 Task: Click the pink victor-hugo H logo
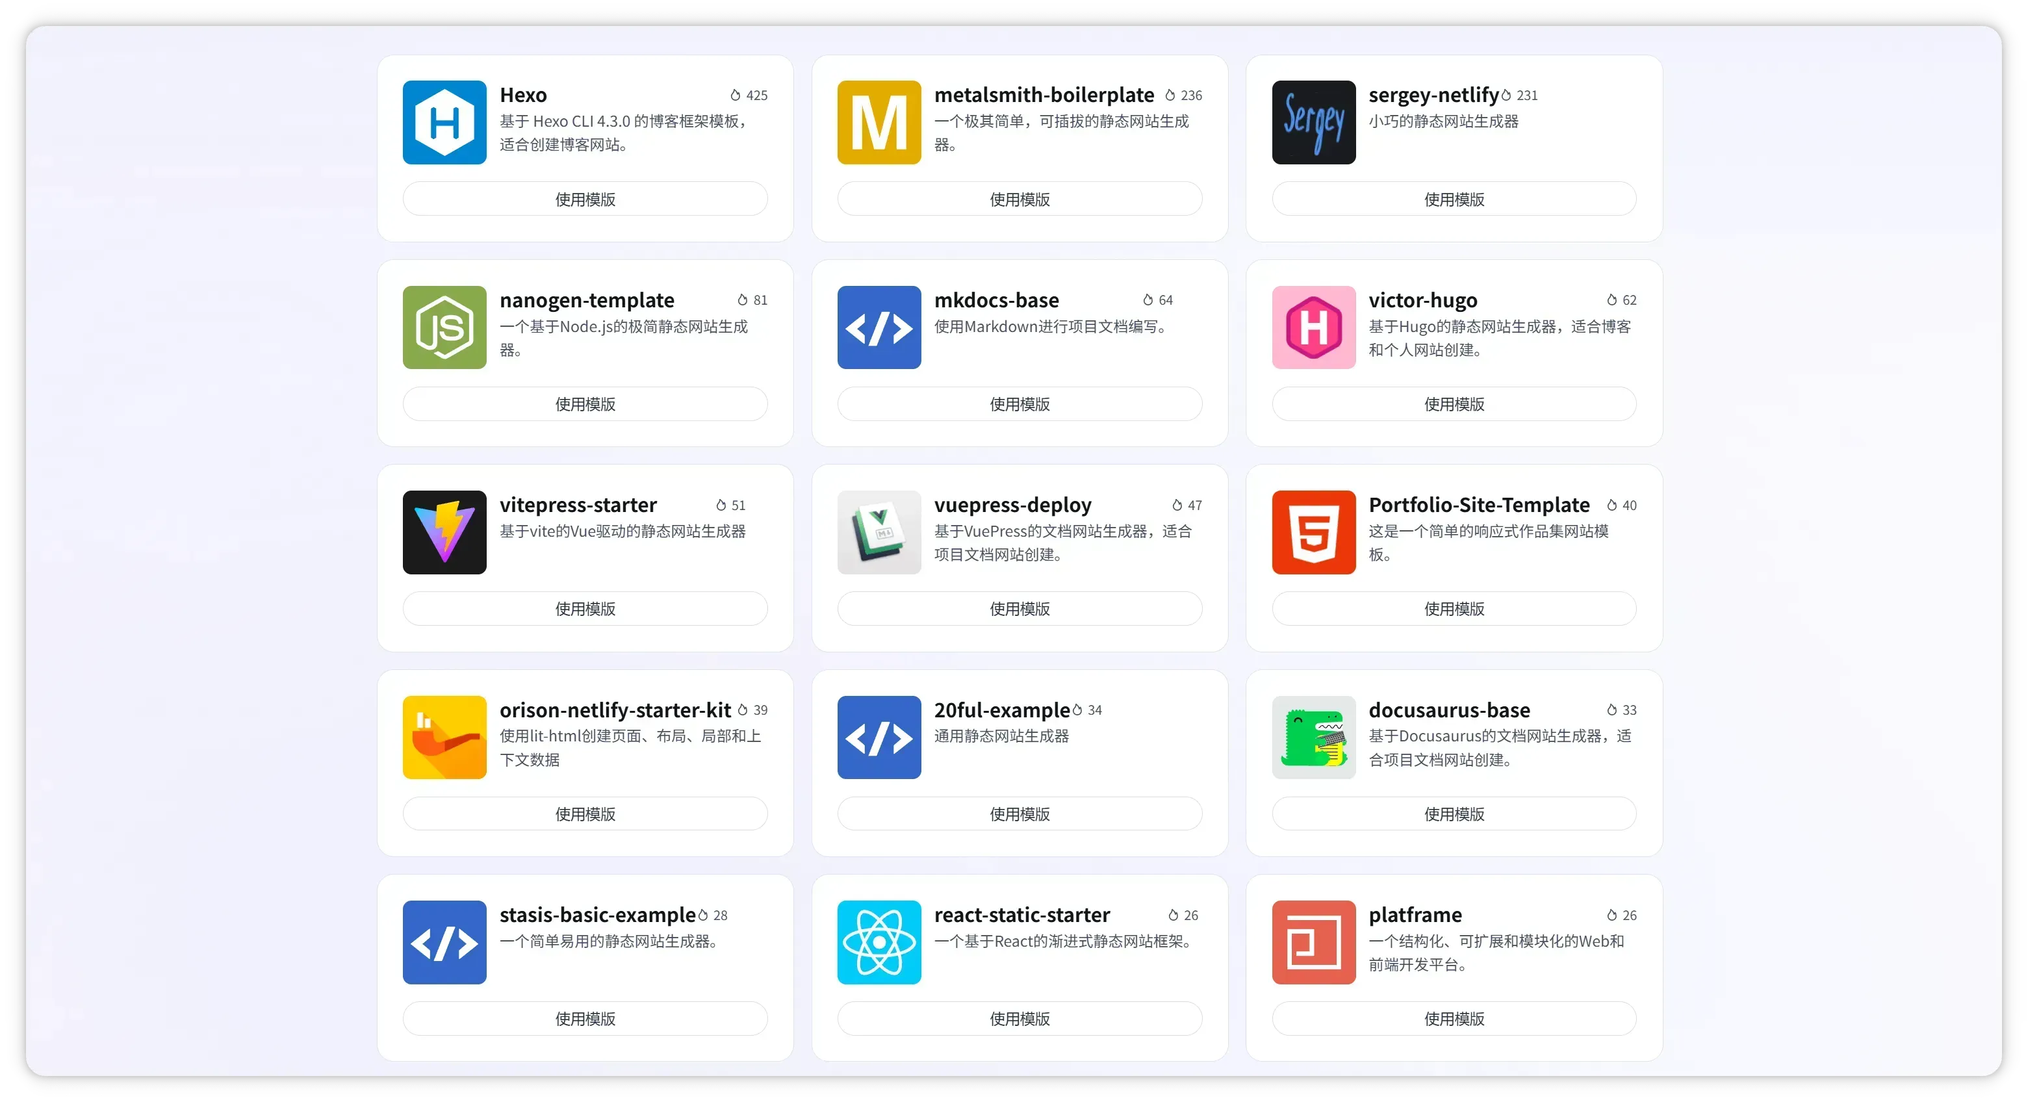tap(1313, 327)
